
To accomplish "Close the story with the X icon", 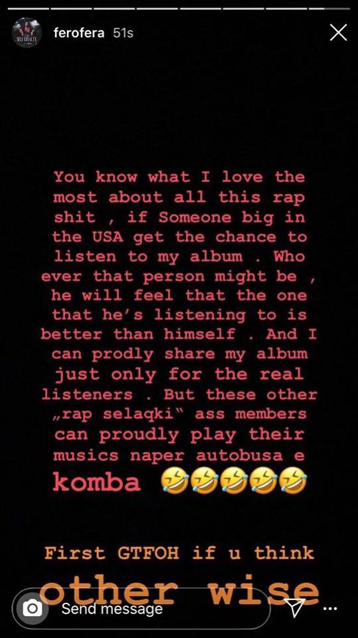I will point(338,32).
